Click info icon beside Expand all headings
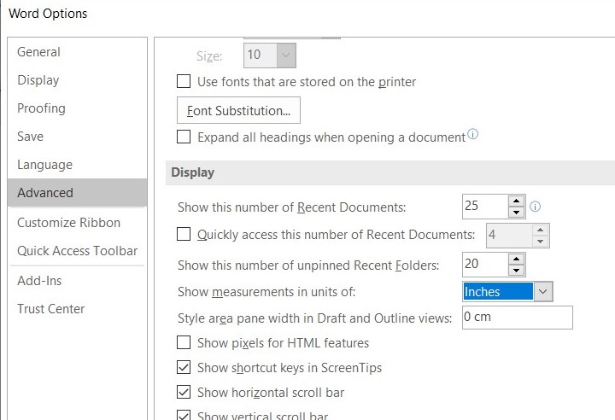 coord(473,135)
